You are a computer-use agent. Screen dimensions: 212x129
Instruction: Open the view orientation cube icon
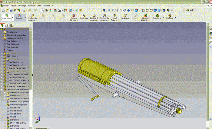(137, 10)
